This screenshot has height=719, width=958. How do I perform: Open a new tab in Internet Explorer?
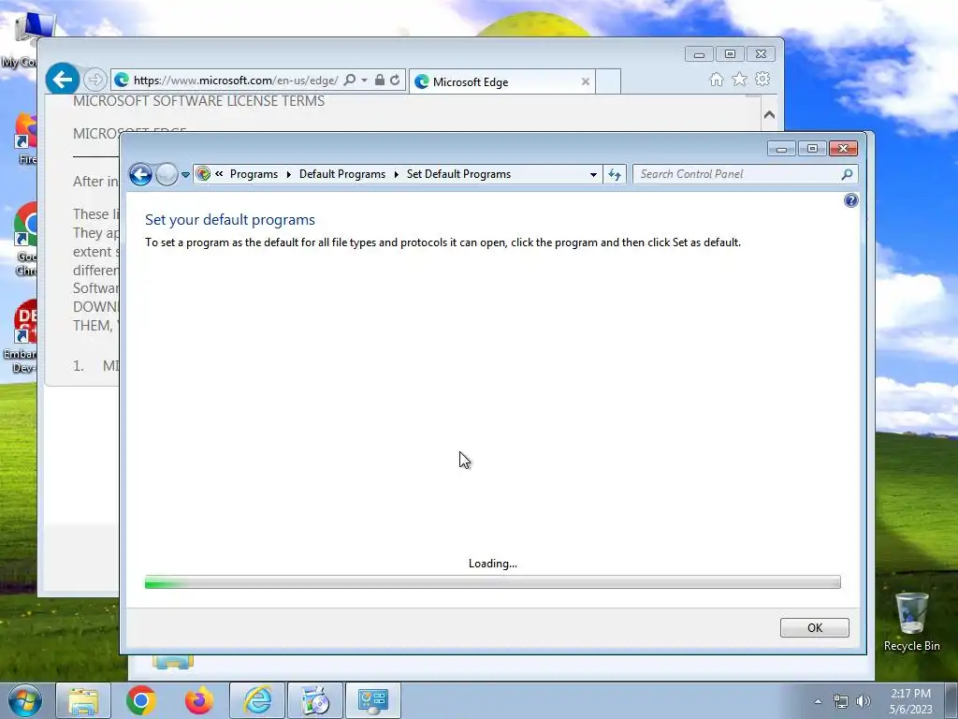[608, 82]
